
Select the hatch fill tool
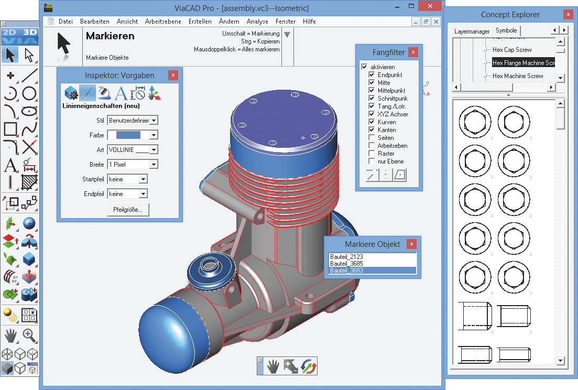point(29,182)
